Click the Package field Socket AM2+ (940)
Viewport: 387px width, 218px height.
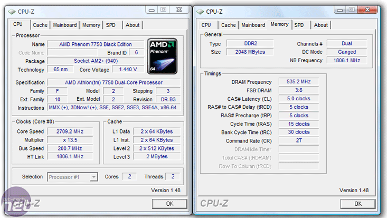click(x=96, y=61)
